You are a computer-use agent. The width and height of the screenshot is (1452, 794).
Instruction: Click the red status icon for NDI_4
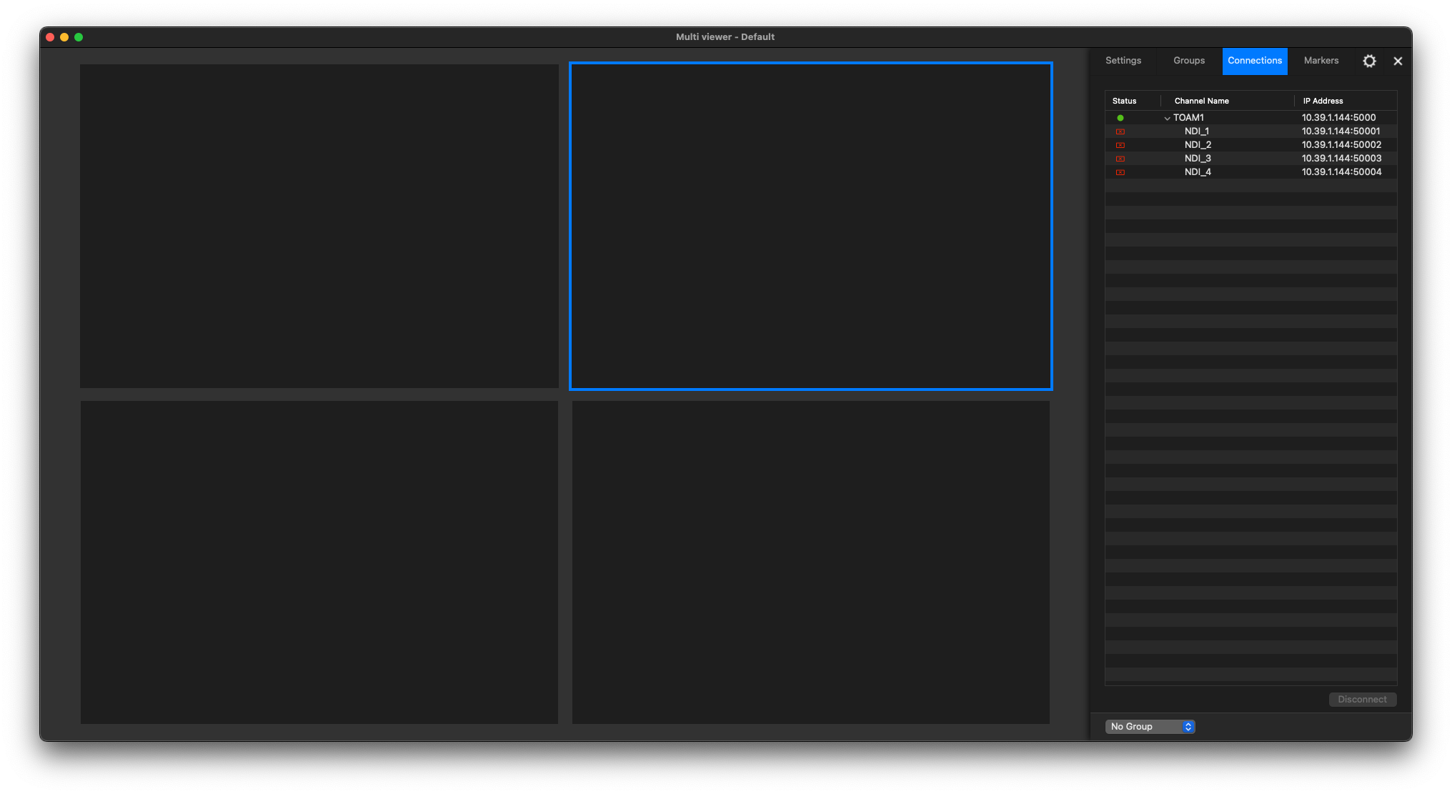(x=1120, y=172)
